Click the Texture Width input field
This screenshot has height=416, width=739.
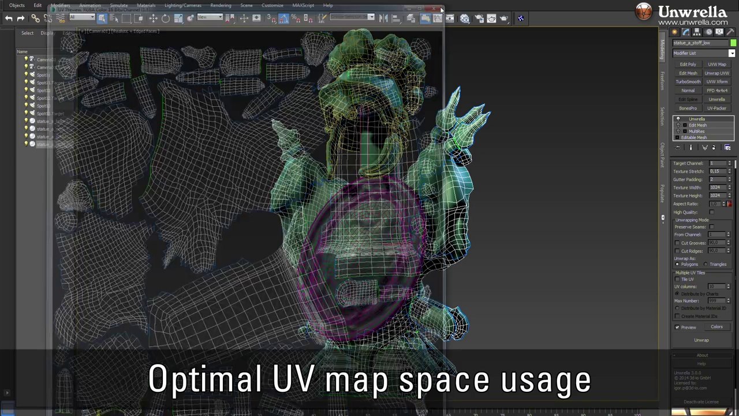point(717,188)
